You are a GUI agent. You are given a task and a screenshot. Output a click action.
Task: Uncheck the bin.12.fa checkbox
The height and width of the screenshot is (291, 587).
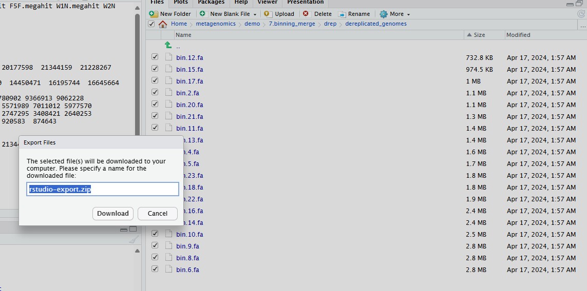155,57
